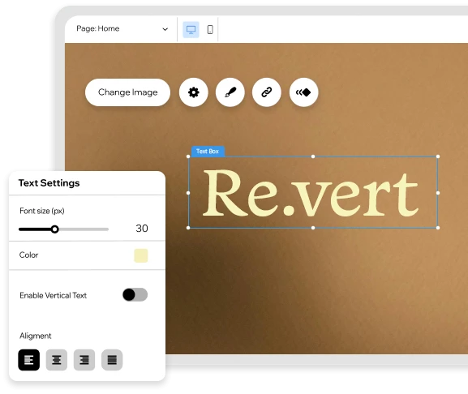
Task: Select left text alignment
Action: (x=29, y=360)
